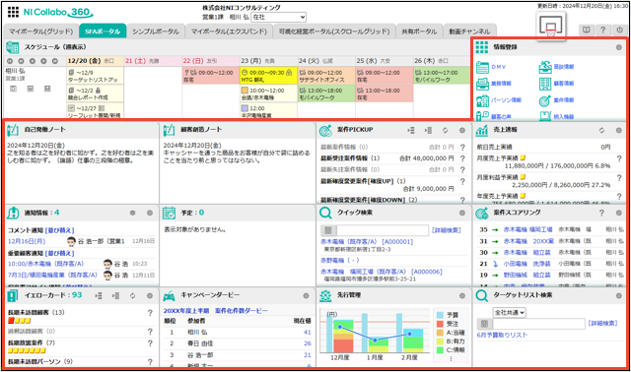Click the help question mark button at top right
Image resolution: width=631 pixels, height=372 pixels.
pos(602,30)
